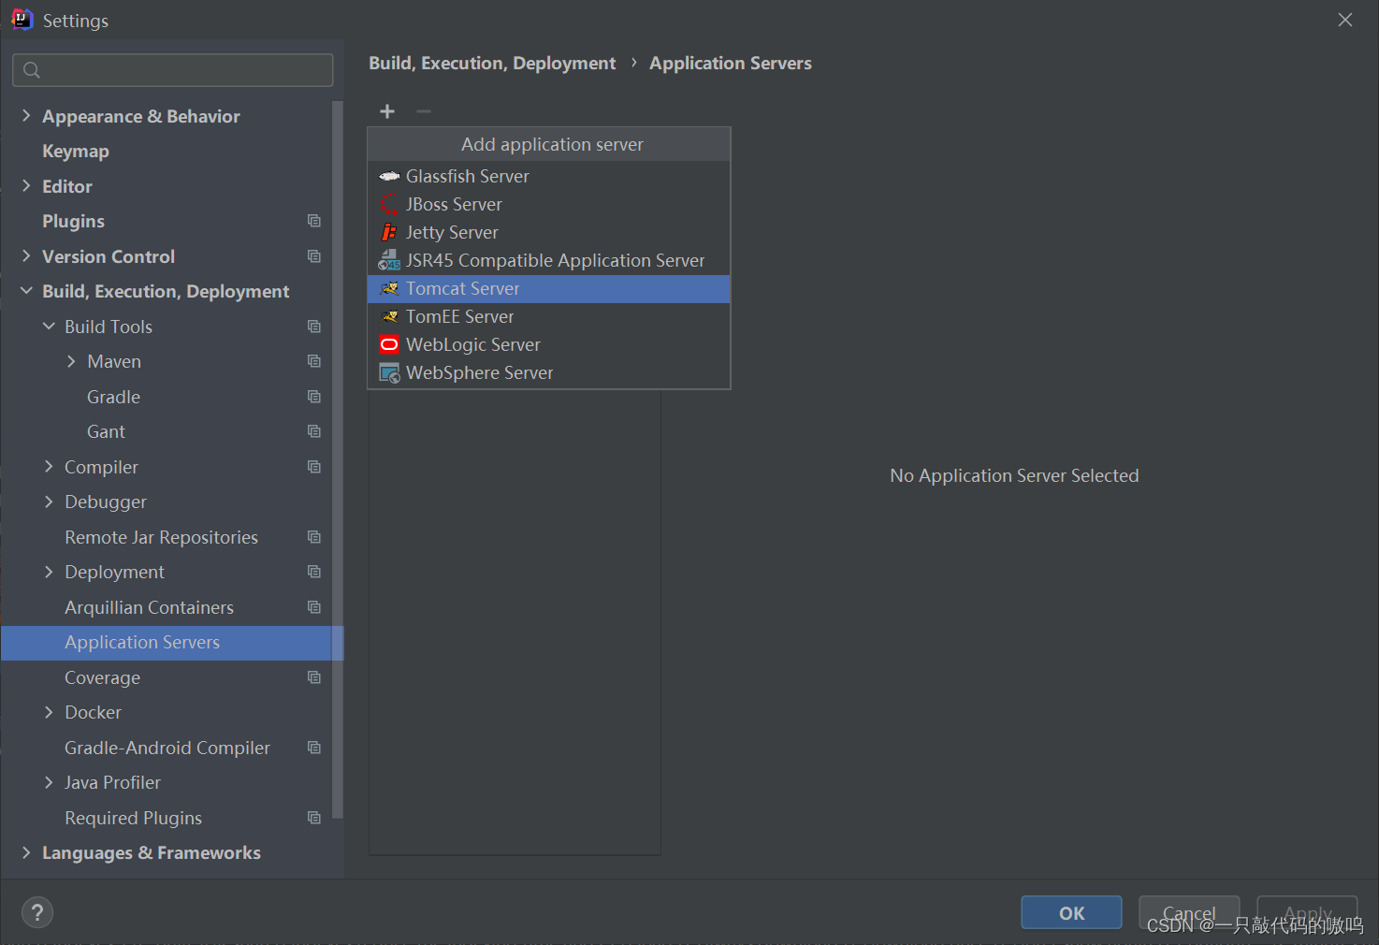Collapse Build, Execution, Deployment section
This screenshot has height=945, width=1379.
coord(26,291)
